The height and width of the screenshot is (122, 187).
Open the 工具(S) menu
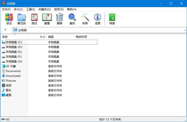click(x=31, y=9)
